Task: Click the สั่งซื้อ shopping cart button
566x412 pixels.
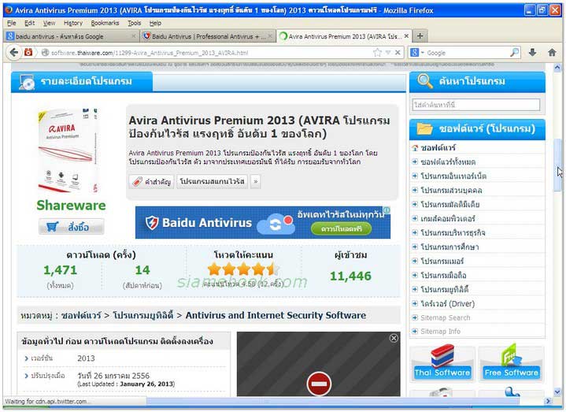Action: [72, 227]
